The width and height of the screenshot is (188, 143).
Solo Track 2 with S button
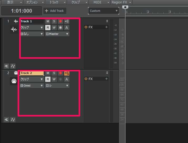tap(54, 73)
